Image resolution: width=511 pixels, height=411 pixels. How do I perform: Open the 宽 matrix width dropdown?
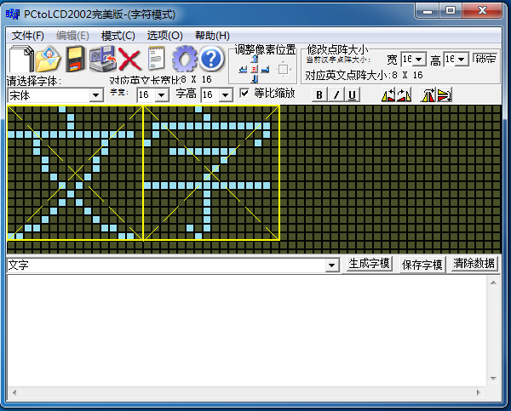419,60
